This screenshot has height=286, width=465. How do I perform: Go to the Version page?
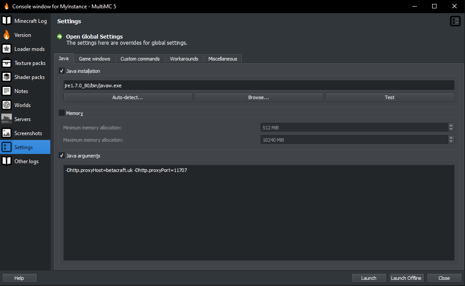click(25, 35)
